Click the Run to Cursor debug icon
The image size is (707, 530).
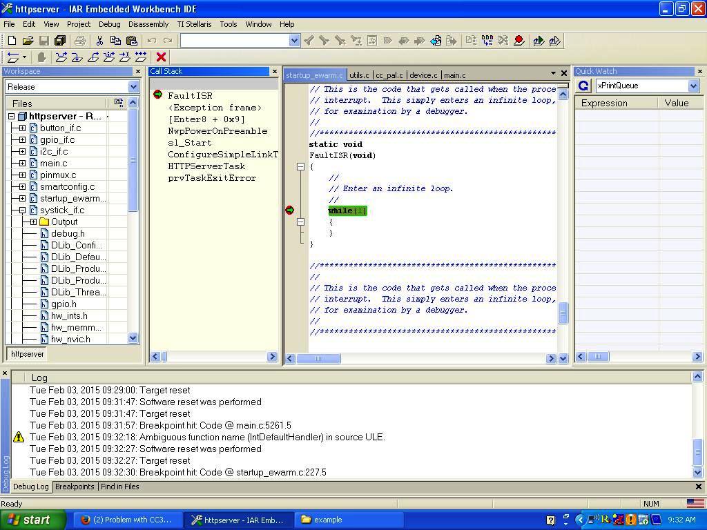pos(124,57)
